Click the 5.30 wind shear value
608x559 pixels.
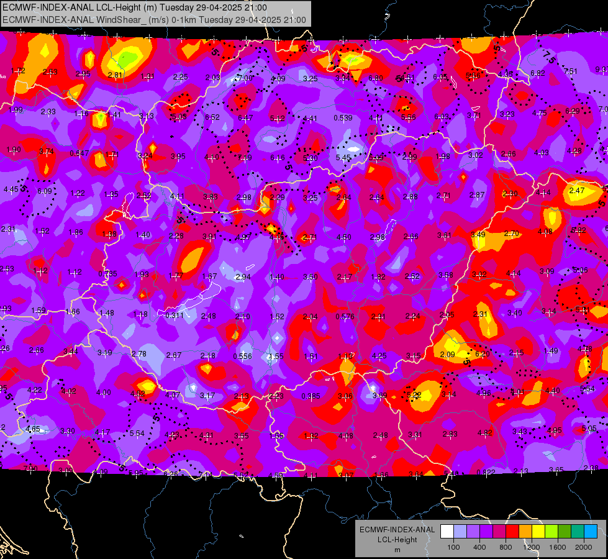[310, 158]
